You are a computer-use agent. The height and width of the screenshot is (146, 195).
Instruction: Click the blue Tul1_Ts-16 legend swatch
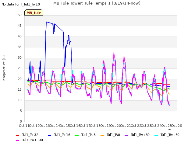(49, 135)
